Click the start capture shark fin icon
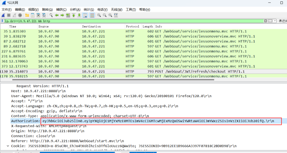 (x=3, y=15)
